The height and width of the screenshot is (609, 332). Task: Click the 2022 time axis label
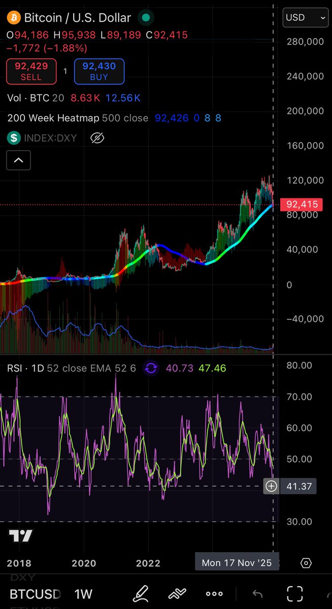coord(148,563)
